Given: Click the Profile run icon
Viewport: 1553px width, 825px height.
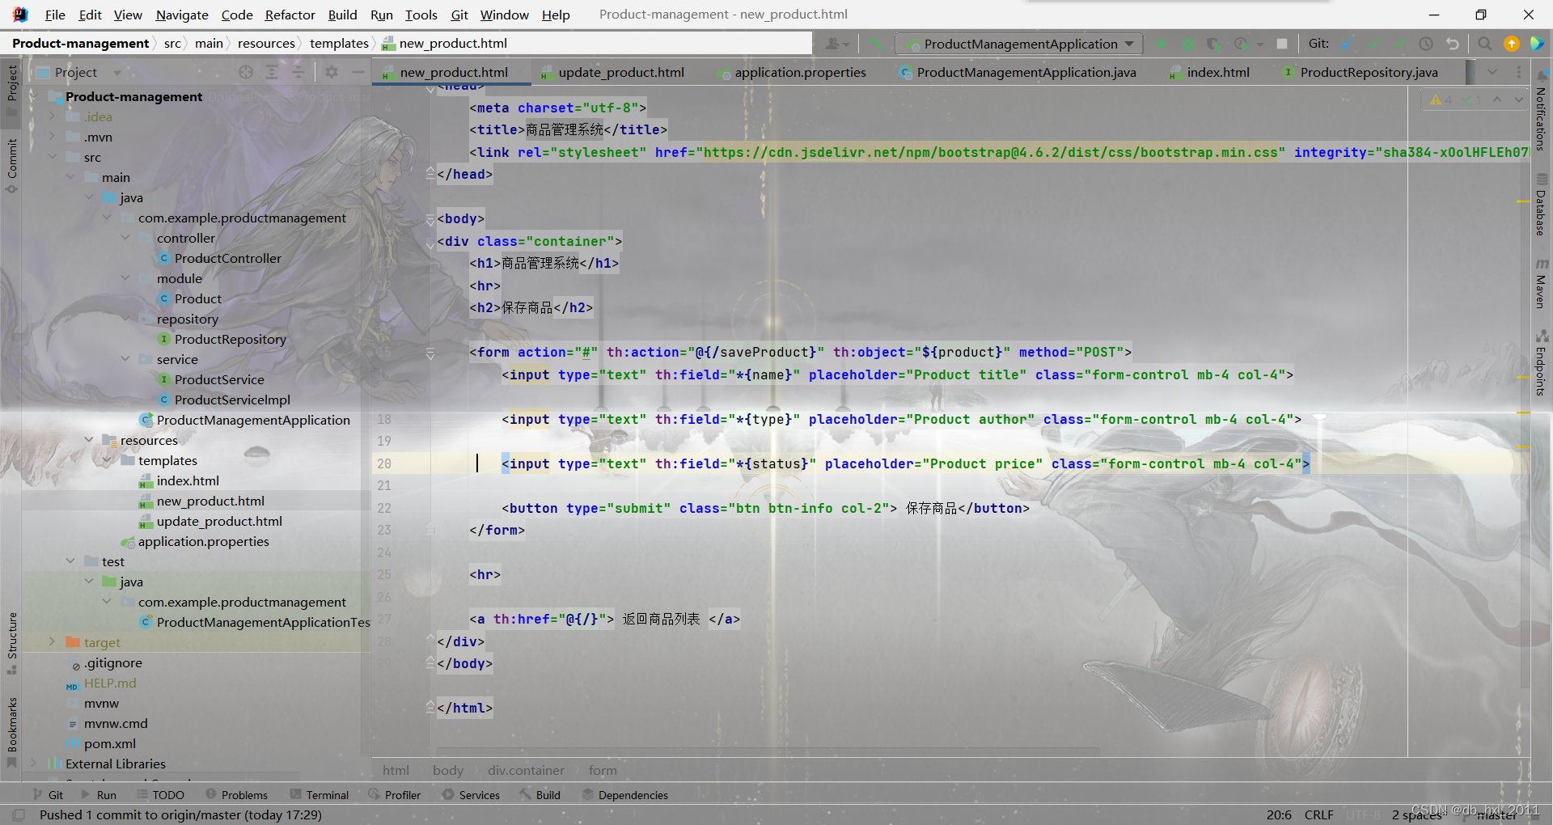Looking at the screenshot, I should [1241, 44].
